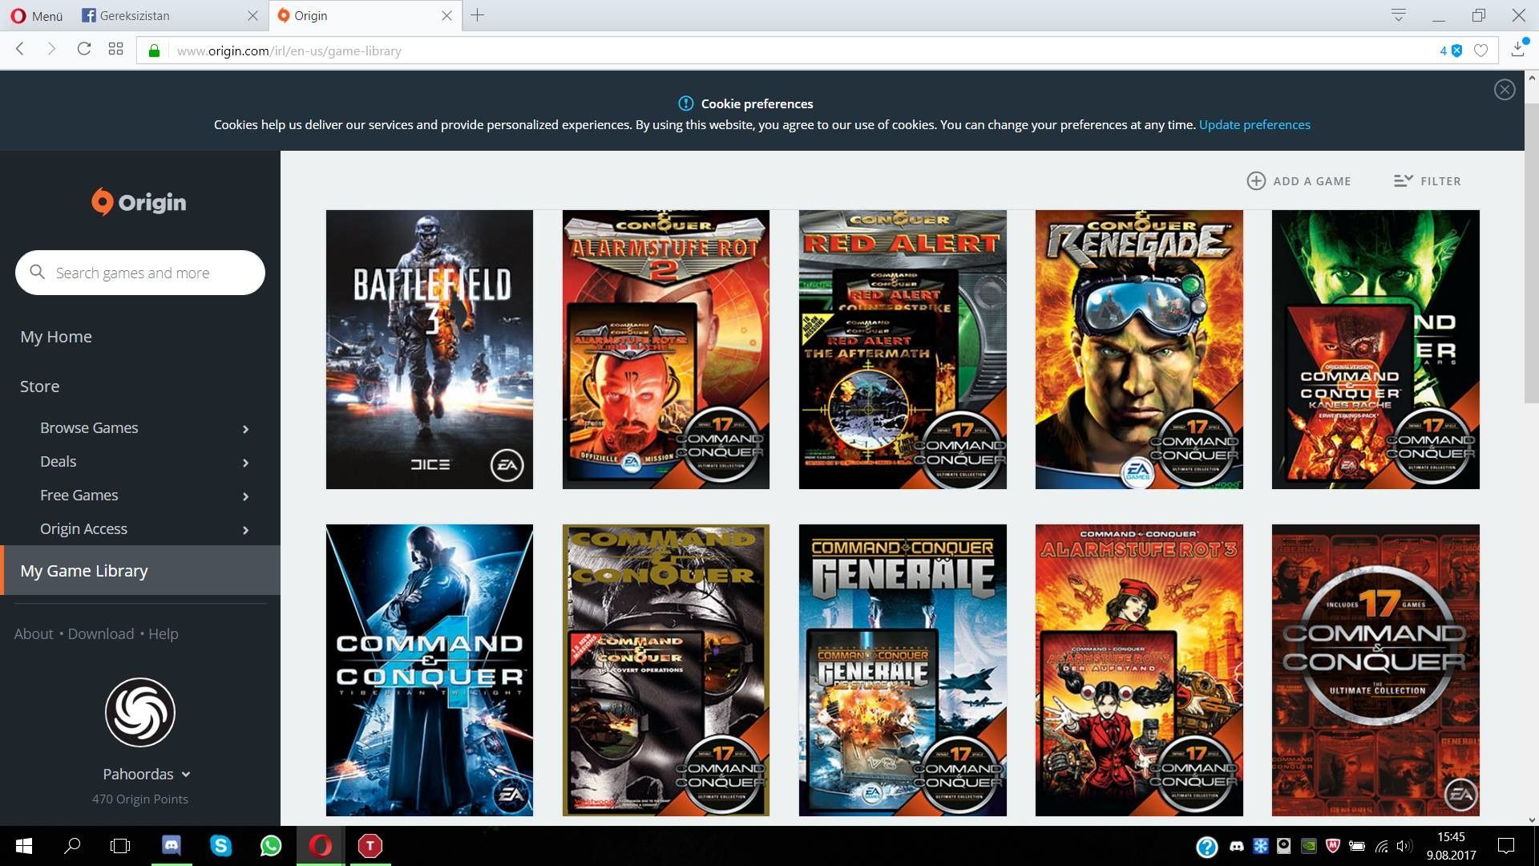Open Discord from the taskbar
This screenshot has width=1539, height=866.
pos(172,845)
